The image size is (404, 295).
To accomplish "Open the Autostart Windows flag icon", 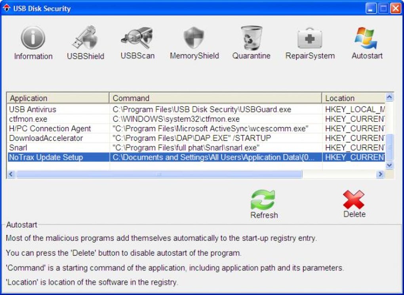I will 366,38.
